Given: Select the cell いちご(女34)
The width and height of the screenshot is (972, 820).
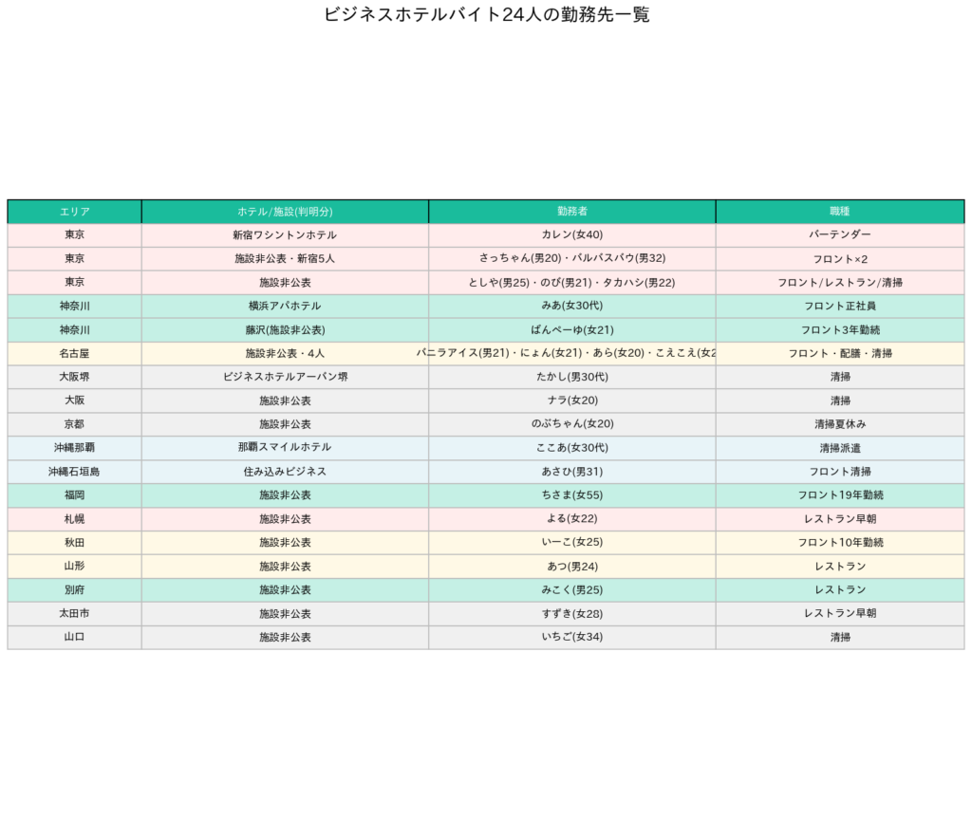Looking at the screenshot, I should point(572,637).
